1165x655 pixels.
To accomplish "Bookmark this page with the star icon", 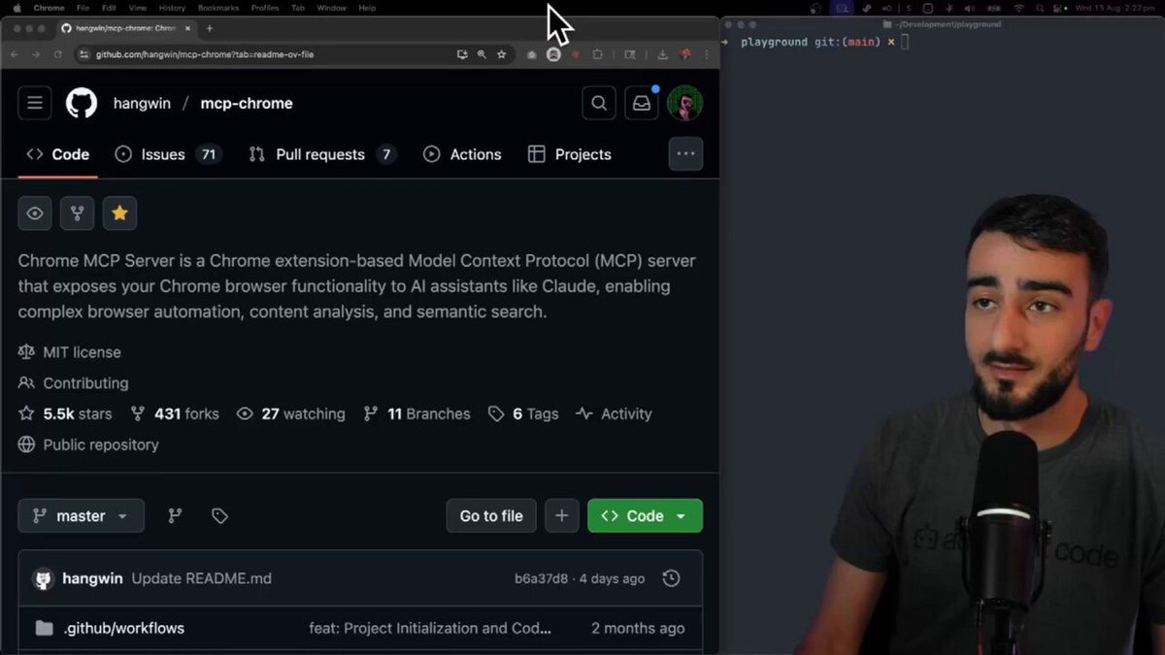I will click(501, 54).
